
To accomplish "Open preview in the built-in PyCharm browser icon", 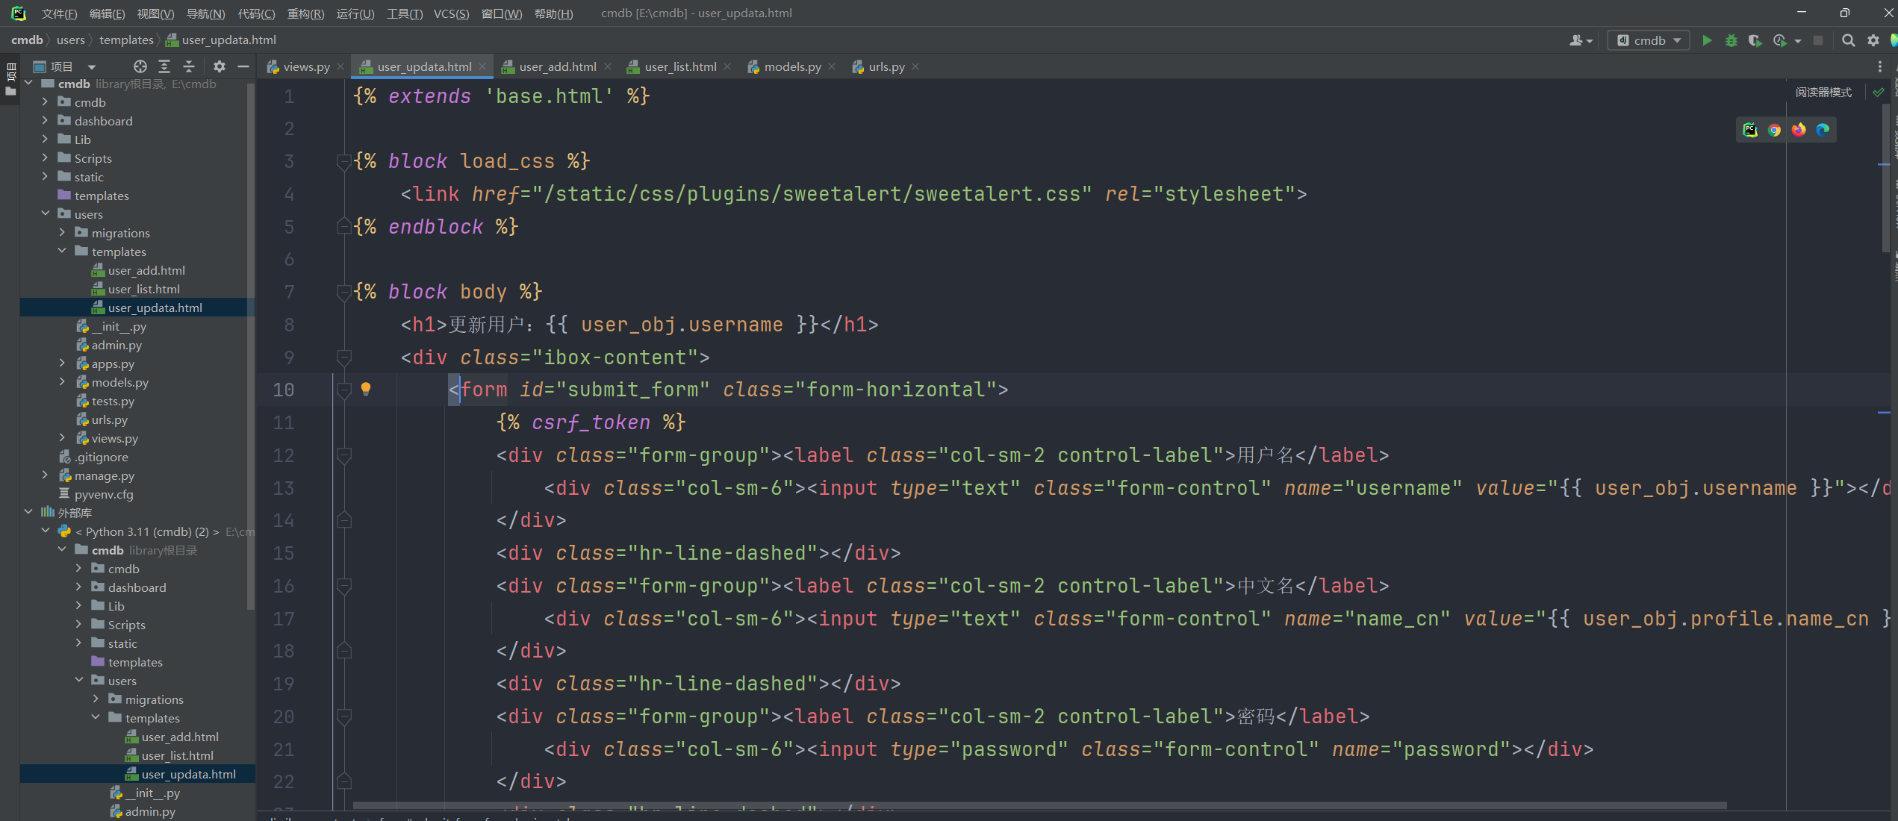I will (x=1750, y=130).
